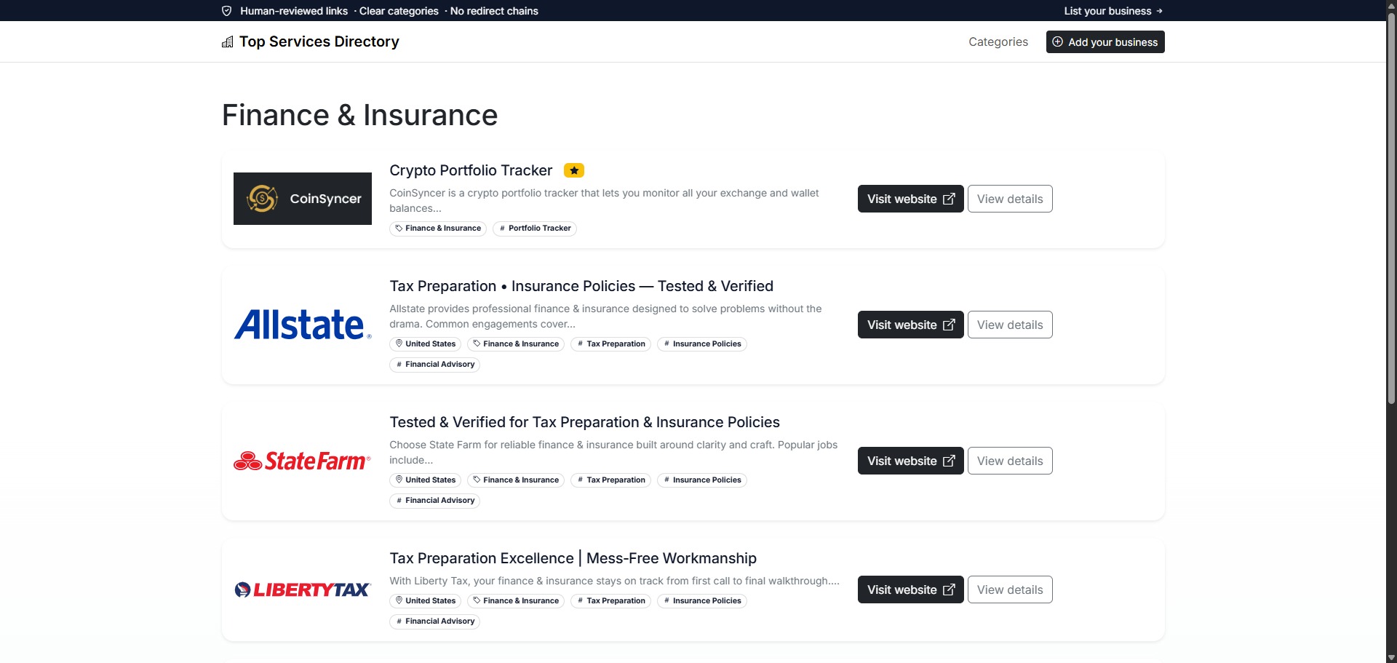The height and width of the screenshot is (663, 1397).
Task: Click the featured star badge on Crypto Portfolio Tracker
Action: (x=574, y=170)
